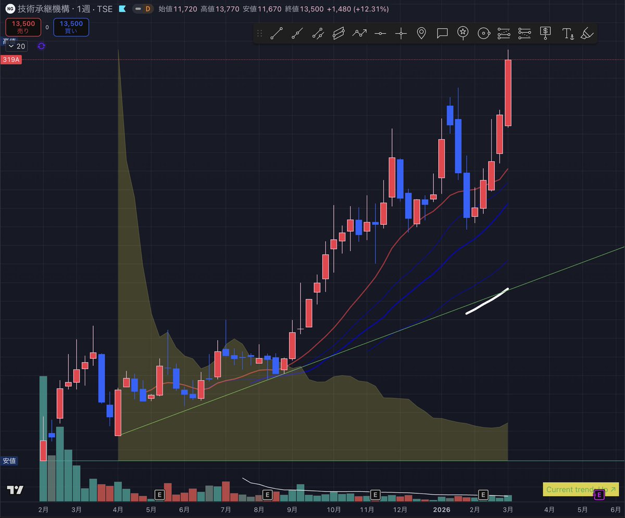Click the purple refresh indicator icon
This screenshot has height=518, width=625.
[x=41, y=46]
